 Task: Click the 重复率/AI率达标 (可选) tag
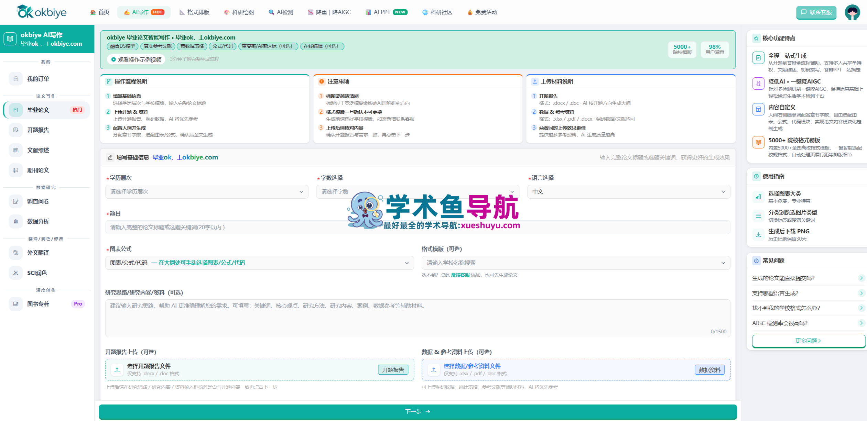pyautogui.click(x=268, y=46)
